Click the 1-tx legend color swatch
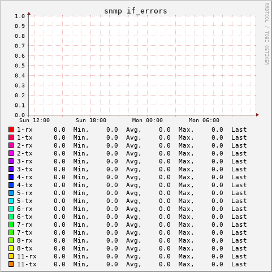Viewport: 272px width, 272px height. (11, 137)
